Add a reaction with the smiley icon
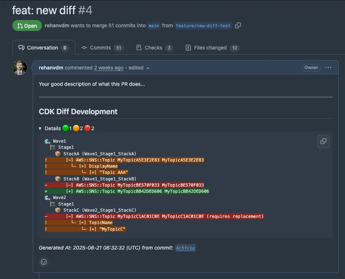Viewport: 345px width, 279px height. [x=44, y=262]
